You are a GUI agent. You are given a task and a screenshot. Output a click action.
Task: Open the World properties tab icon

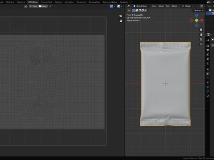[x=208, y=64]
